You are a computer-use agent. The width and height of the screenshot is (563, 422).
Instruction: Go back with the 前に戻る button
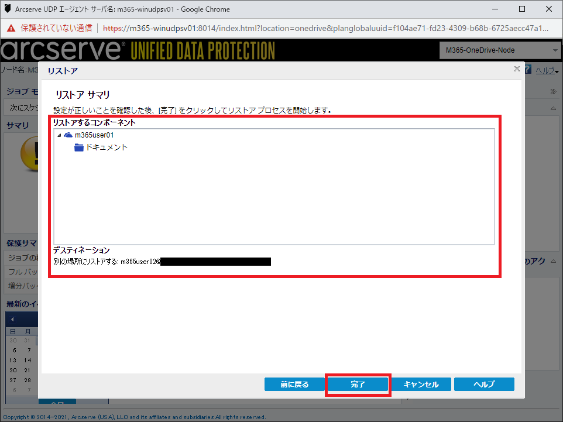click(294, 385)
